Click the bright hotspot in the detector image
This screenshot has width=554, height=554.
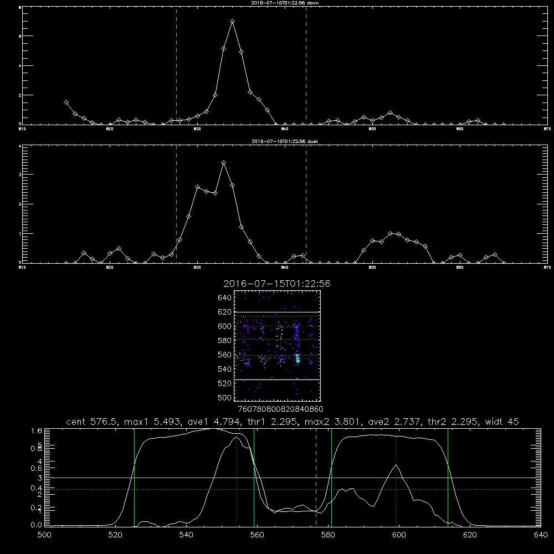point(297,358)
